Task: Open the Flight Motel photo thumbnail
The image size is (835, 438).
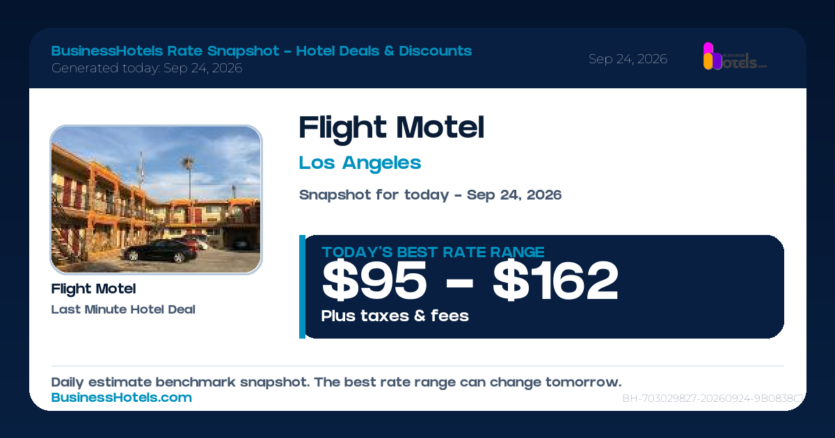Action: [156, 200]
